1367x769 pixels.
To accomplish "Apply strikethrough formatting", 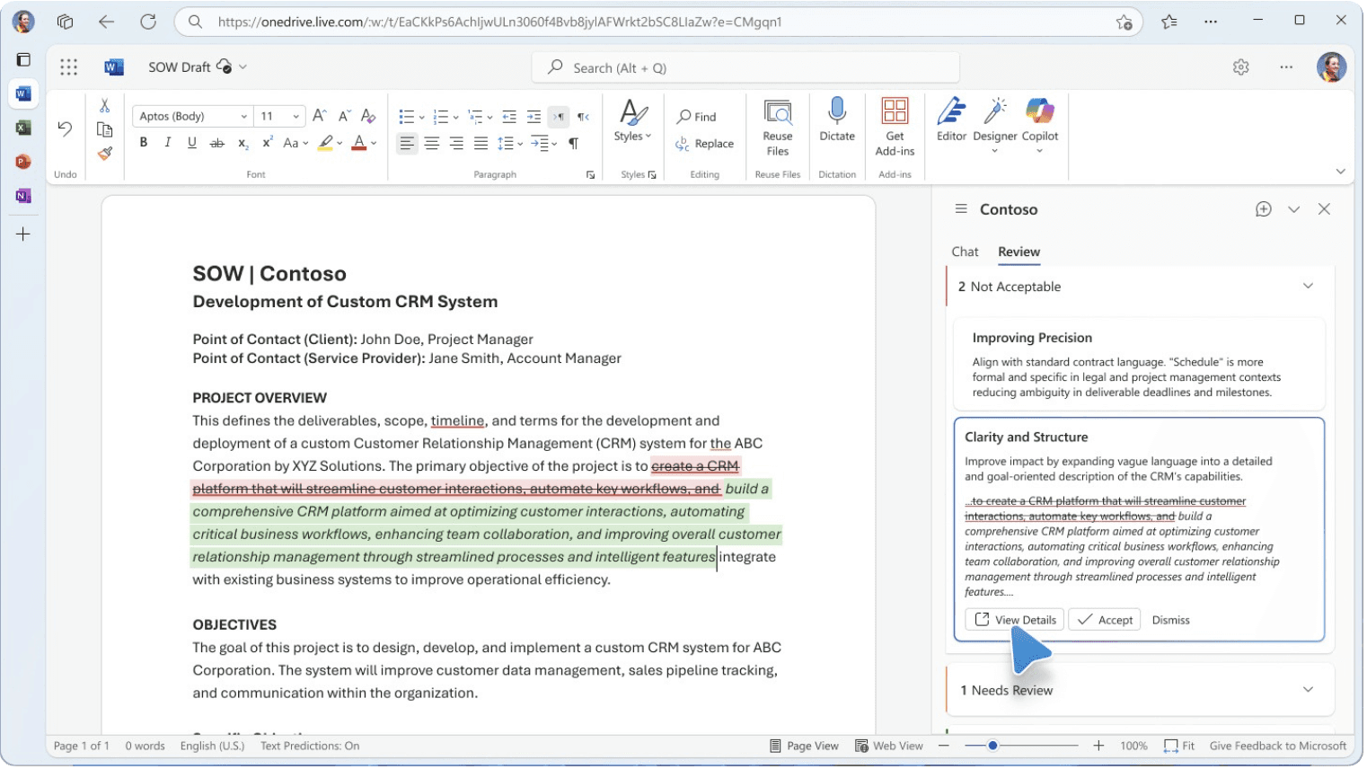I will [216, 143].
